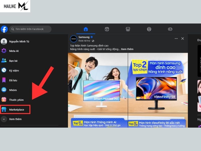201x151 pixels.
Task: Open the Samsung page name link
Action: point(84,37)
